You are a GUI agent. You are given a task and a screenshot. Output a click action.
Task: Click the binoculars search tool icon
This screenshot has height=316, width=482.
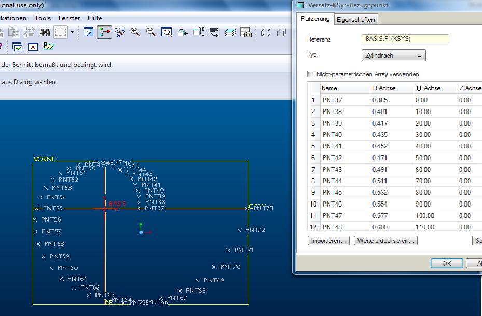click(45, 32)
